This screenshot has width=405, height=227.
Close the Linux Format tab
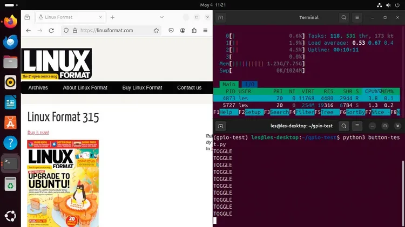click(100, 17)
